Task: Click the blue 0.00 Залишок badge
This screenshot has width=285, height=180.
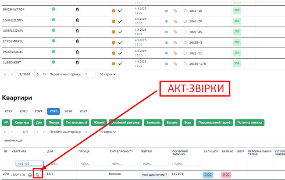Action: coord(208,175)
